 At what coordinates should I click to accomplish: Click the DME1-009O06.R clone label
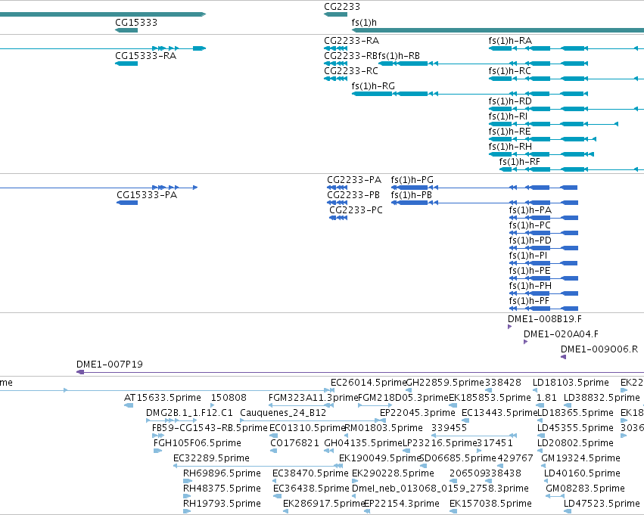[599, 349]
